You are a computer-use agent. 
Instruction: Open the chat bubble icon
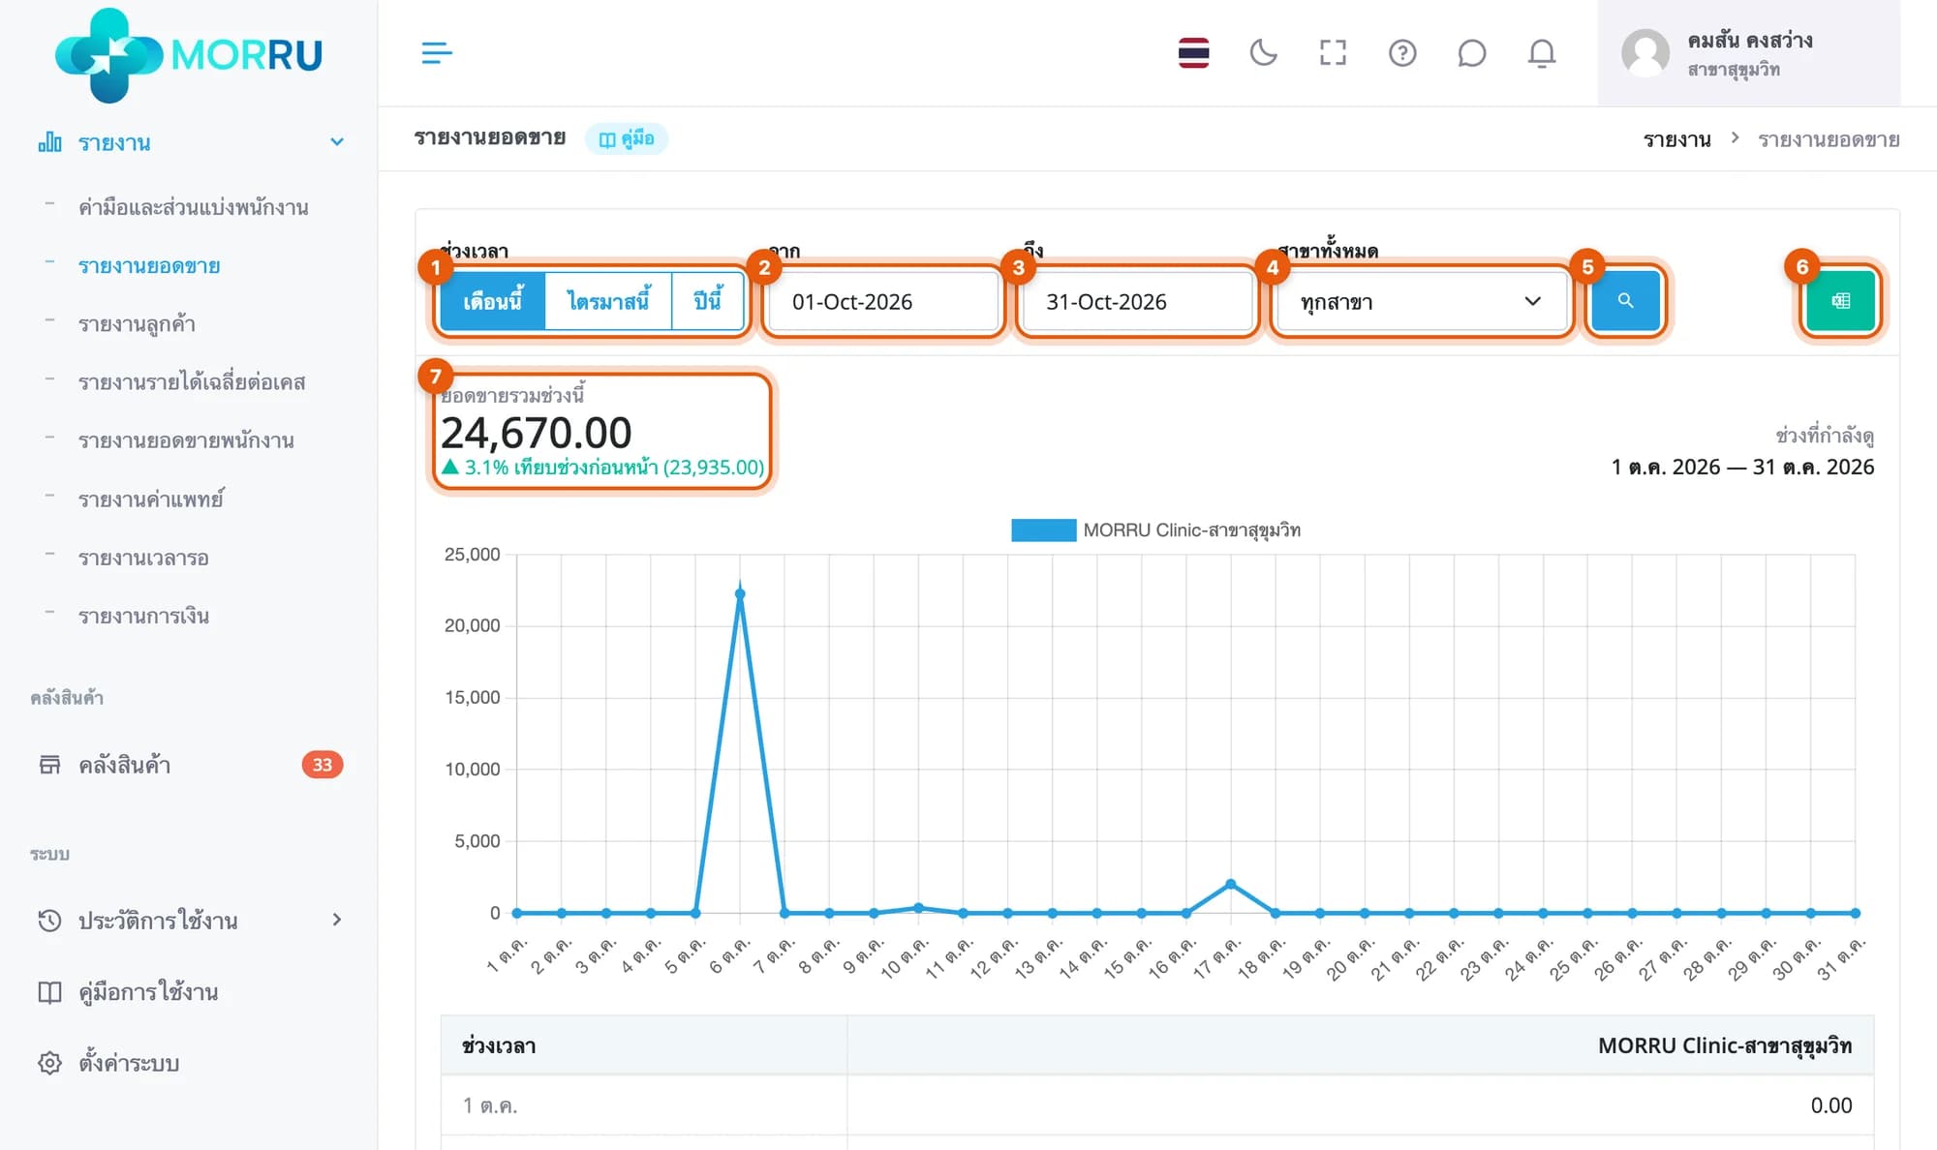[1471, 52]
